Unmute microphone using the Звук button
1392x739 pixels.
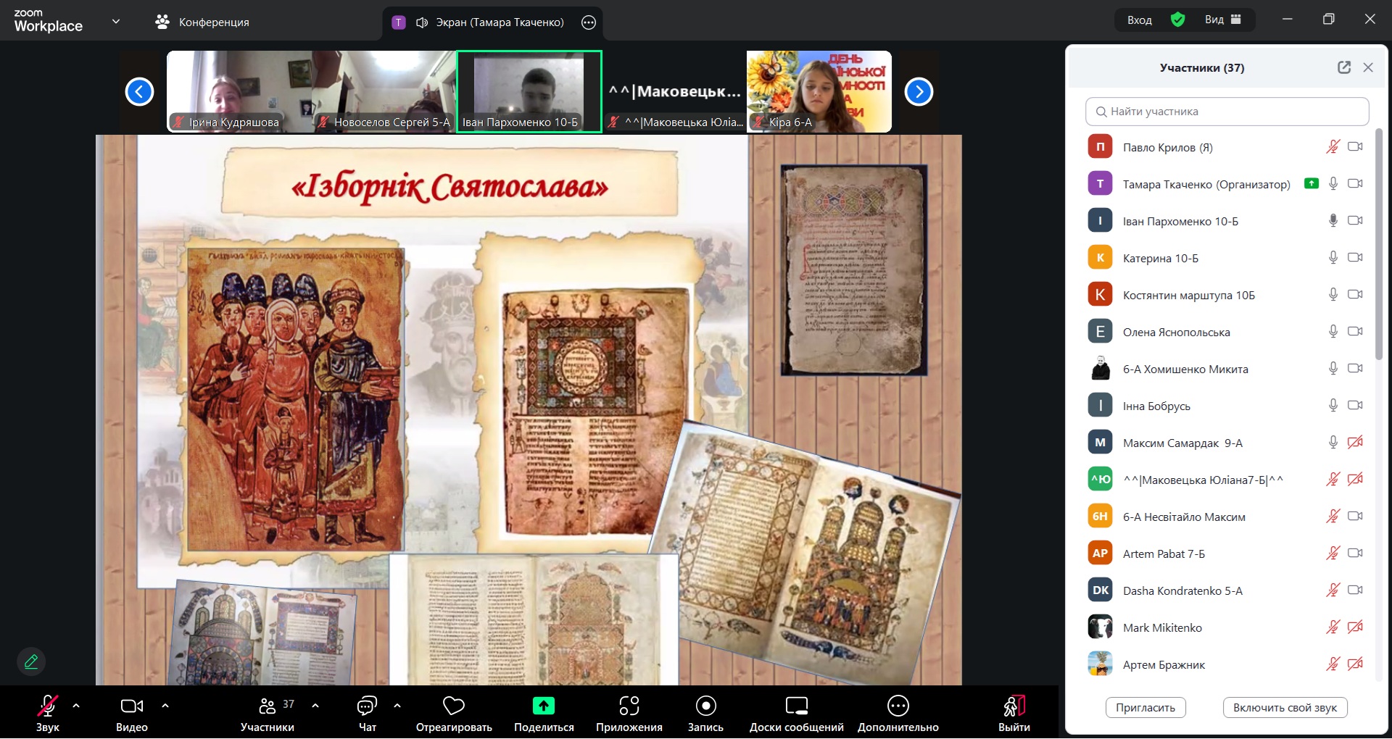(48, 706)
